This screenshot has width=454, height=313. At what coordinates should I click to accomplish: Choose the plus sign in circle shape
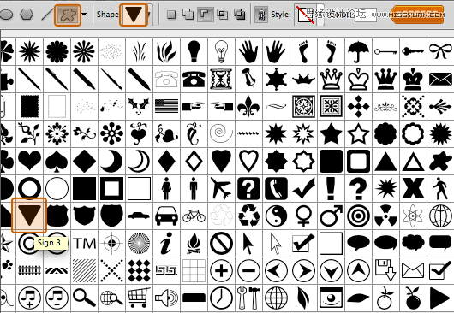(222, 271)
